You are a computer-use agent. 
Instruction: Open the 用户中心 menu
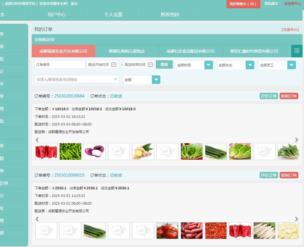[57, 15]
